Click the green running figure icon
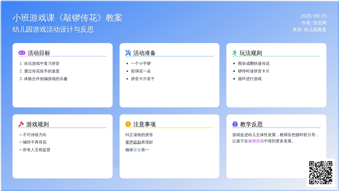Screen dimensions: 339x191 pyautogui.click(x=235, y=53)
